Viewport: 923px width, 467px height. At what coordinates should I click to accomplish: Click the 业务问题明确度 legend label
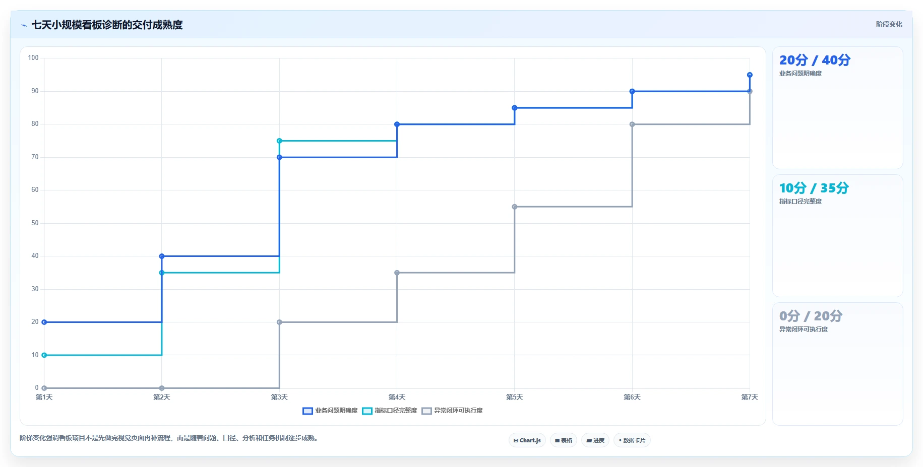(336, 411)
